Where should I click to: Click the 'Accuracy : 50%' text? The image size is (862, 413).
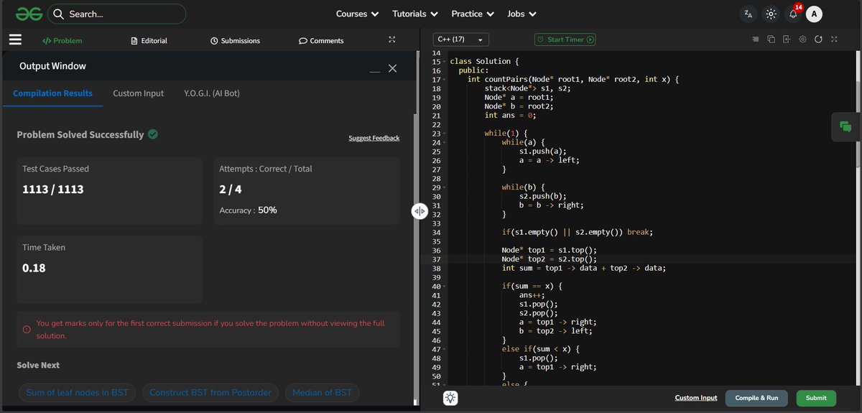coord(248,210)
